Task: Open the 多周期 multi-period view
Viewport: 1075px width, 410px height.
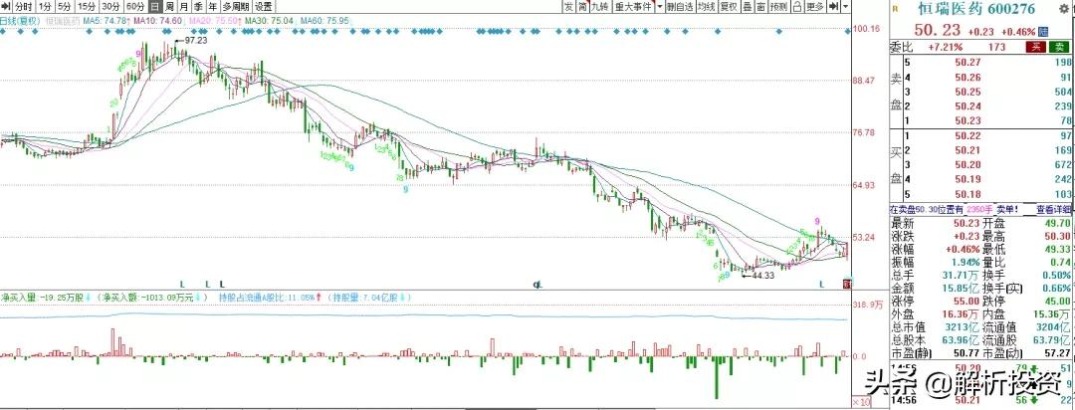Action: [235, 6]
